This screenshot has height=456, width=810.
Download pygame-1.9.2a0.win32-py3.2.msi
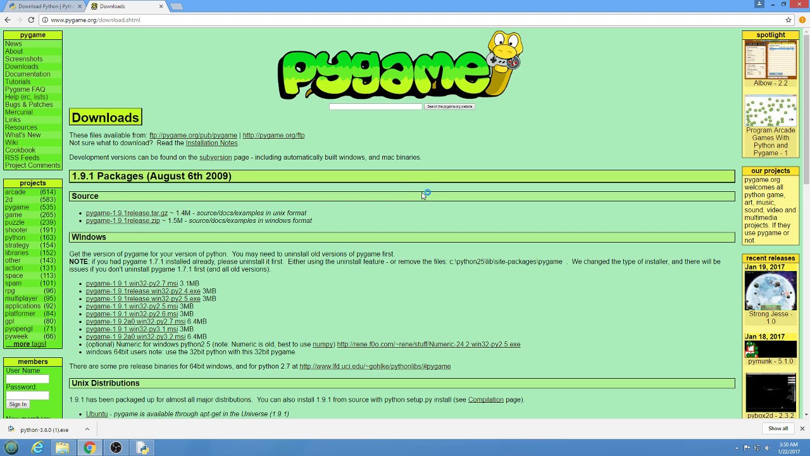[x=135, y=337]
